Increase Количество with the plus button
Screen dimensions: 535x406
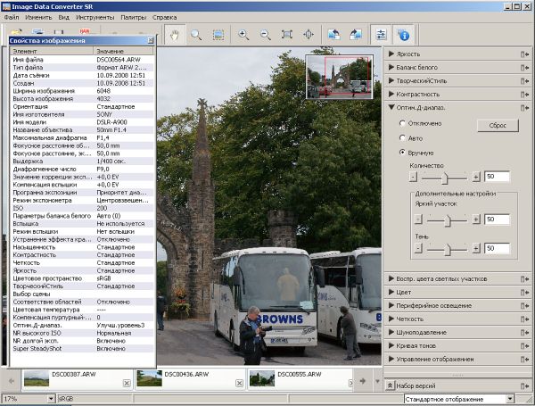(x=476, y=177)
